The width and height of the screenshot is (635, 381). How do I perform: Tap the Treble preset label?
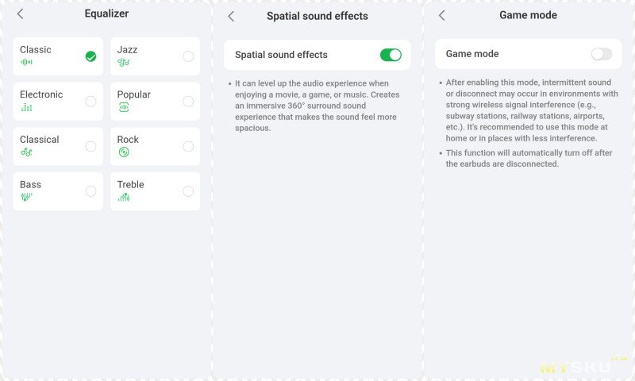(131, 184)
